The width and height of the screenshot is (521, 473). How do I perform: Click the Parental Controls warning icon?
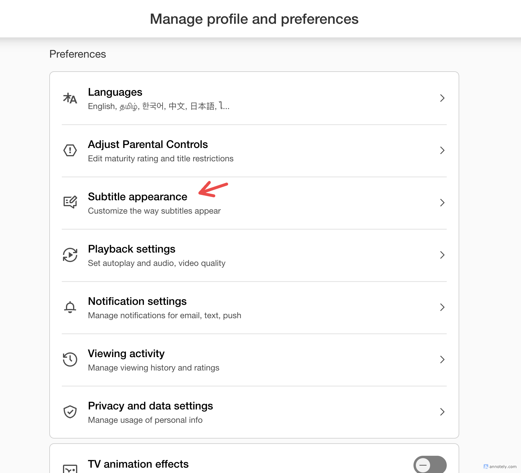point(70,150)
